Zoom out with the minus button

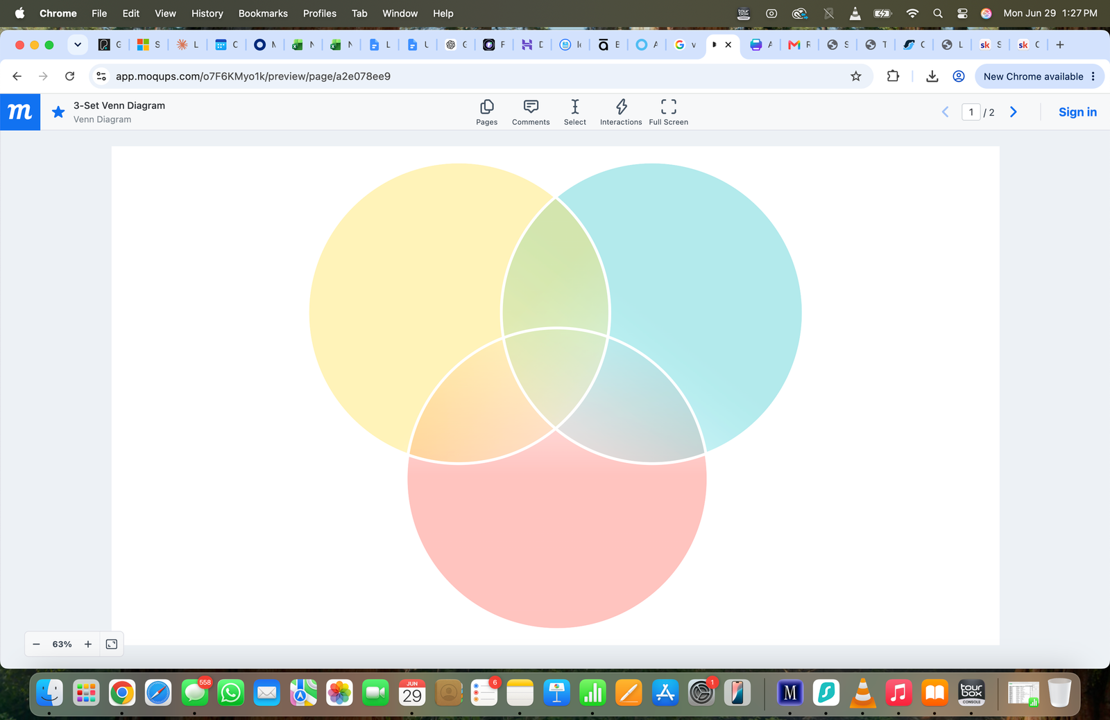pos(36,644)
